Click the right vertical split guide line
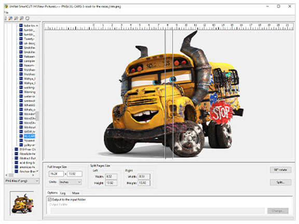The width and height of the screenshot is (299, 224). pyautogui.click(x=173, y=94)
